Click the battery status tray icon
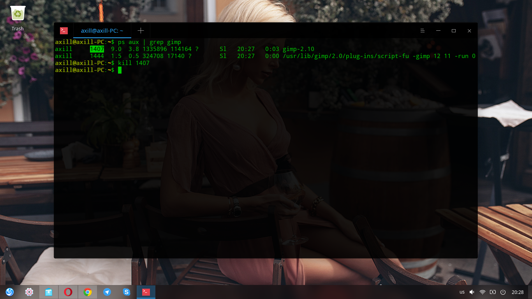 (x=493, y=292)
